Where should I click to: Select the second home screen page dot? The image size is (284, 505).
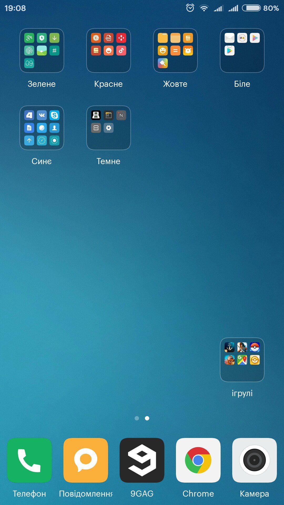pos(147,418)
